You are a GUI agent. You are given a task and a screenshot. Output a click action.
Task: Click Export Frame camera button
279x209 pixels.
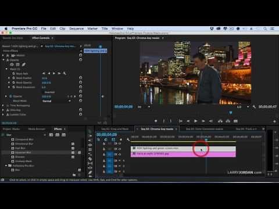point(235,121)
